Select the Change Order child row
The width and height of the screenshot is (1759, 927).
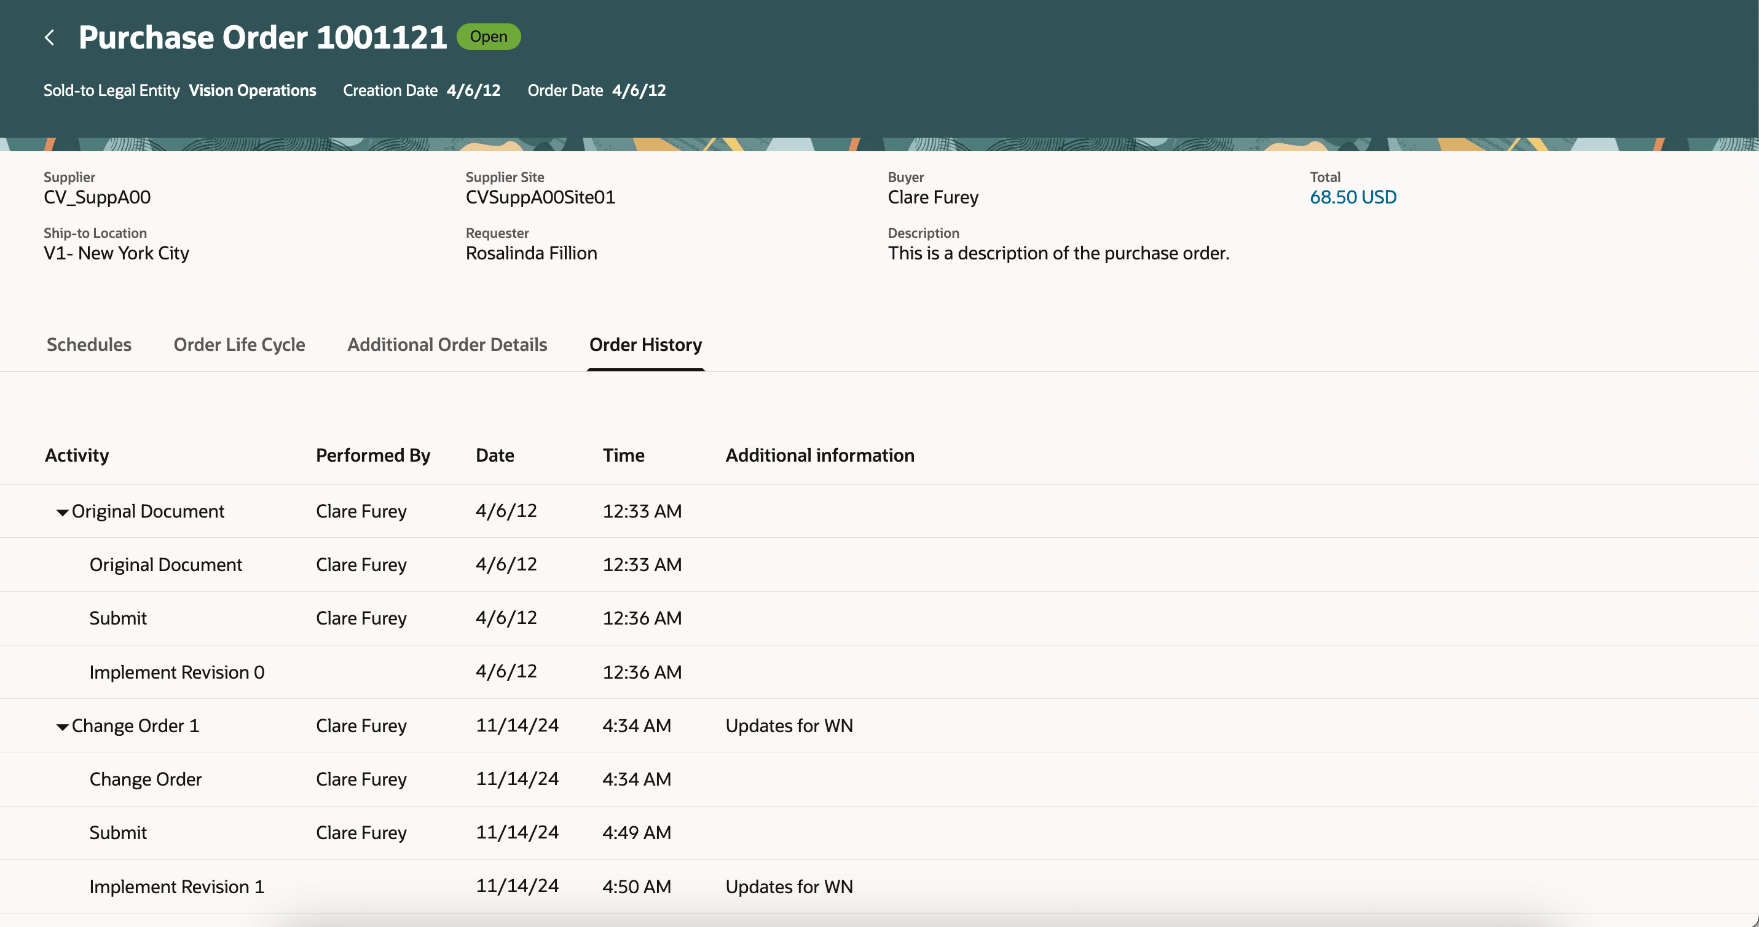point(146,779)
